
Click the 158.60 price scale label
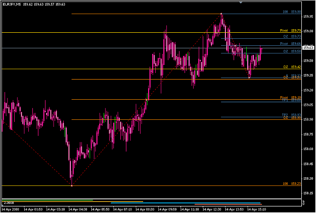tap(308, 149)
